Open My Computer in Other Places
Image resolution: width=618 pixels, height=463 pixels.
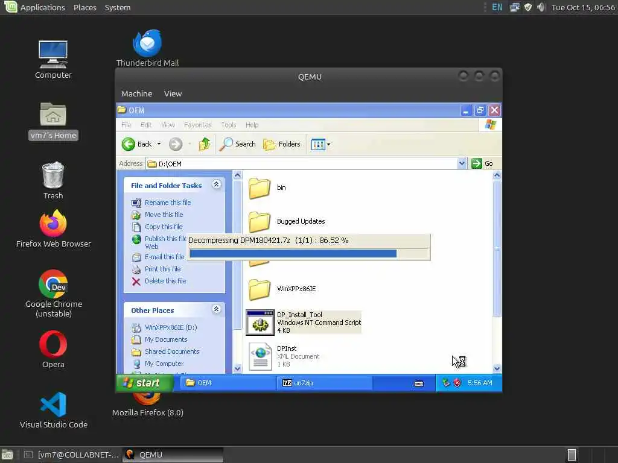(x=164, y=364)
